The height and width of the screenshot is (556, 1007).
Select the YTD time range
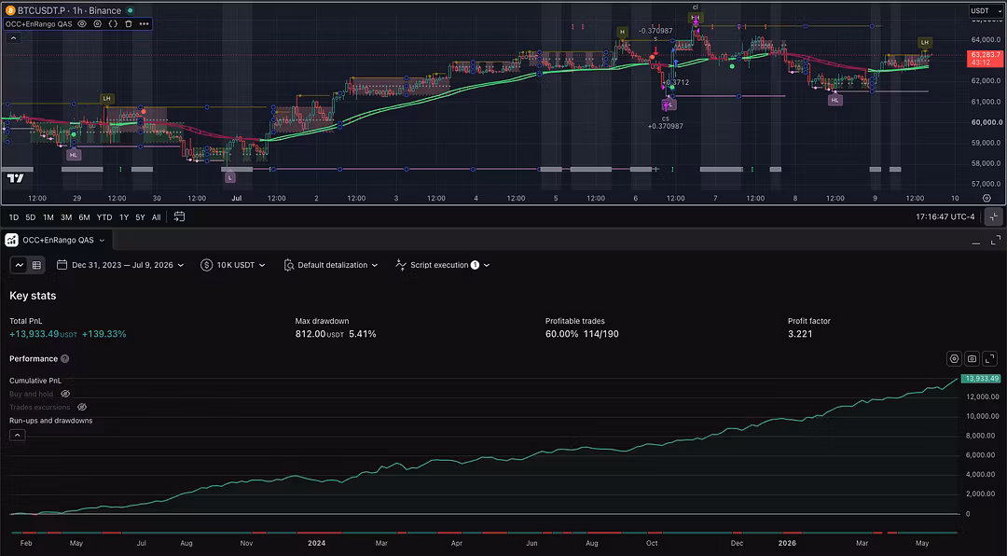[x=104, y=217]
